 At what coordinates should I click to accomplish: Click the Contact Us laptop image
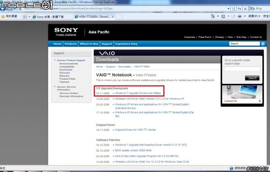(x=242, y=92)
